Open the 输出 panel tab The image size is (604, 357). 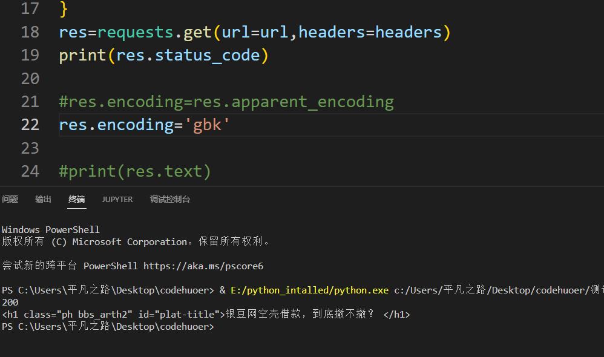coord(43,199)
